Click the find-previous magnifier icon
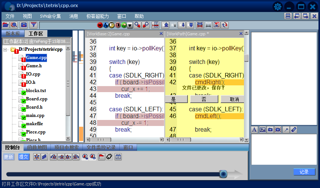The height and width of the screenshot is (188, 320). click(146, 25)
